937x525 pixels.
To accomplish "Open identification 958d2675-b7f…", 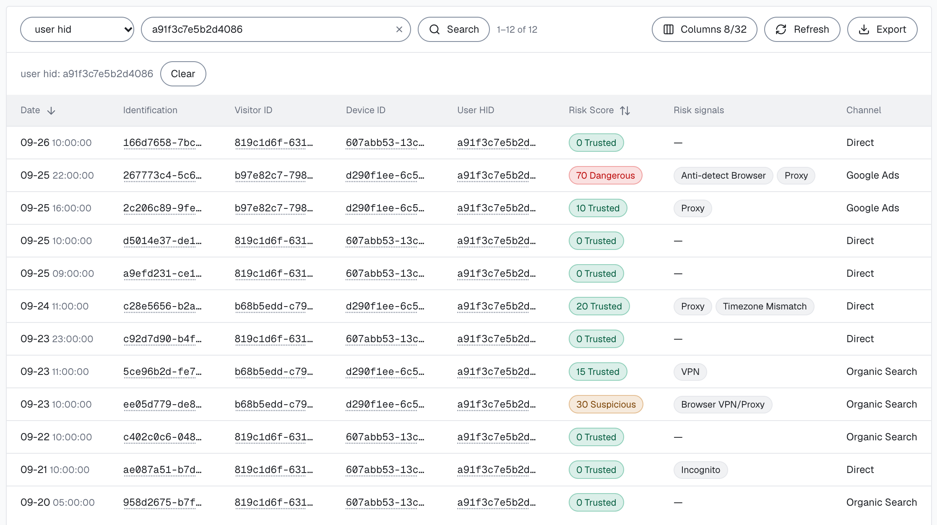I will (162, 502).
